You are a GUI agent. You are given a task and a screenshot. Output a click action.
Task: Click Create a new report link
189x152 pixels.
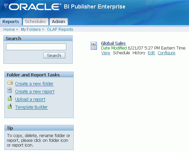[x=35, y=92]
